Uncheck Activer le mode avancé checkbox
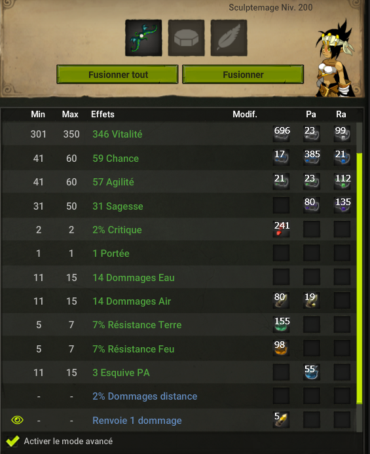 12,442
